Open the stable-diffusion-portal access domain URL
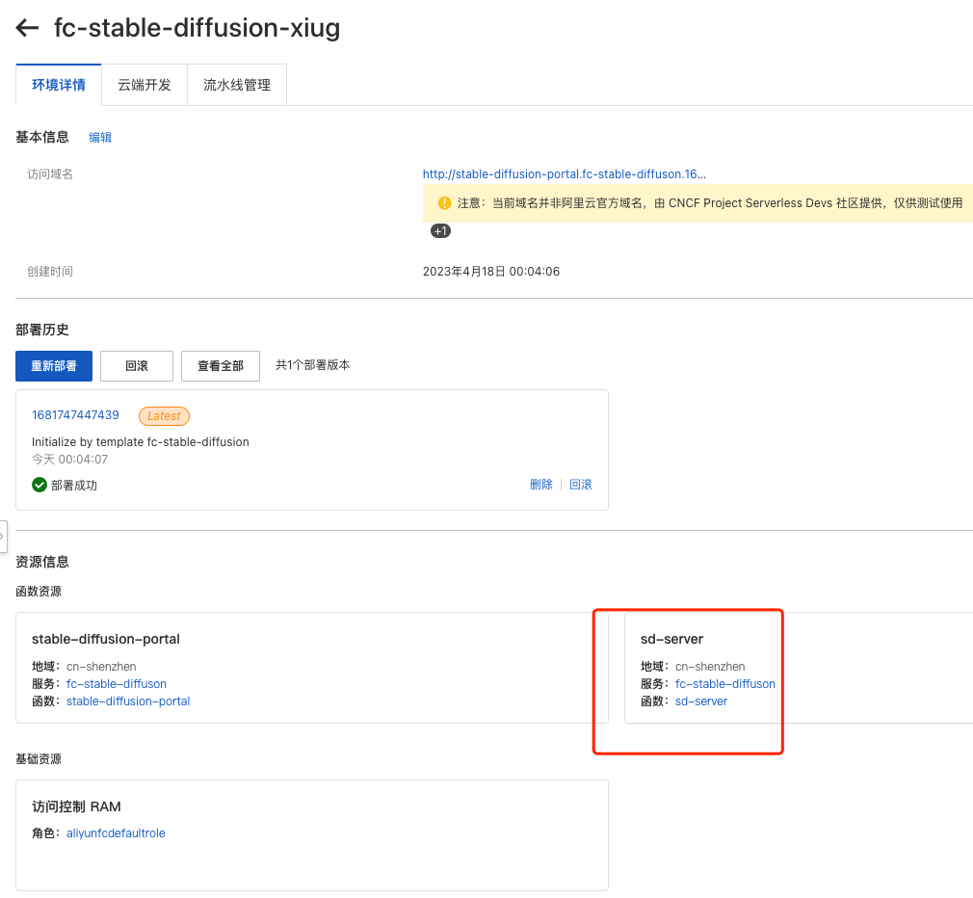973x898 pixels. tap(565, 173)
